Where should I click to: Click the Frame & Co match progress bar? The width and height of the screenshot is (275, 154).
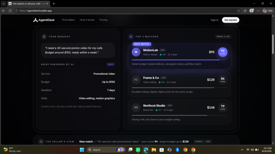(179, 88)
